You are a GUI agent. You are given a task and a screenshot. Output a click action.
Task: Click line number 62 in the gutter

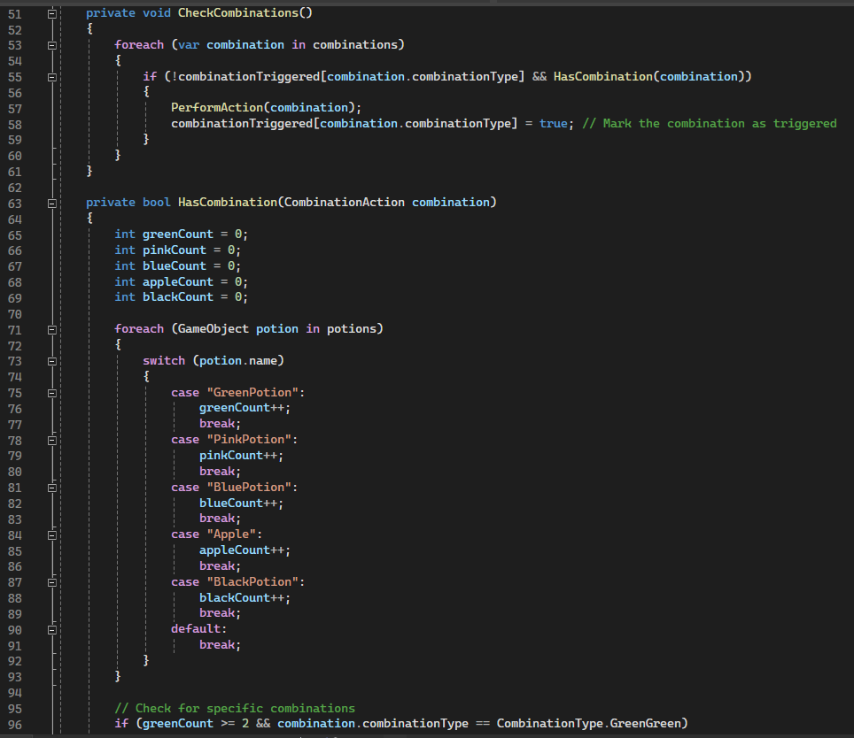pyautogui.click(x=15, y=188)
